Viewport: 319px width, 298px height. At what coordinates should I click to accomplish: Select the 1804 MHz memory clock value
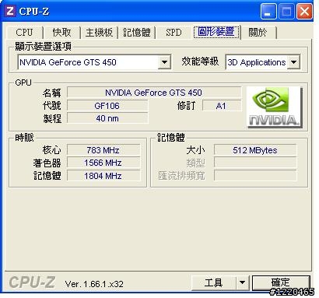tap(103, 176)
